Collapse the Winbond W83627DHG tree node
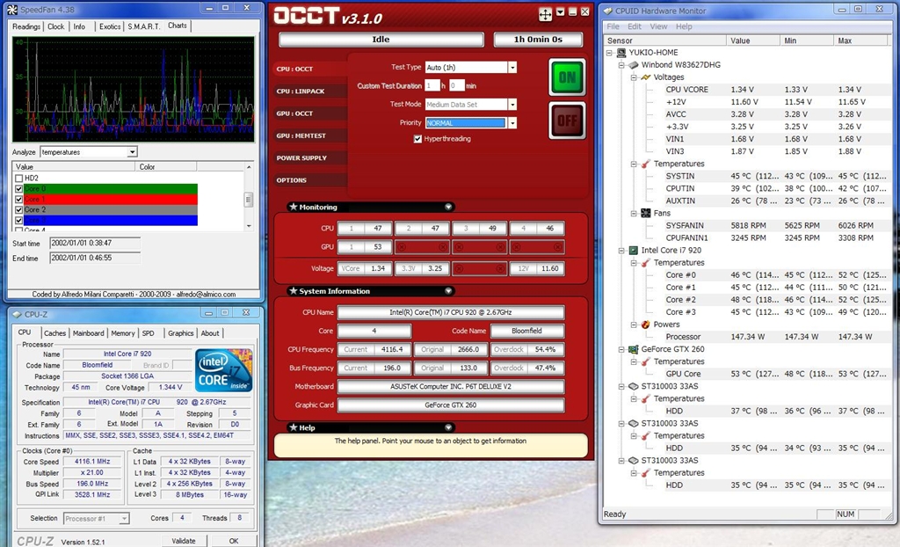Image resolution: width=900 pixels, height=547 pixels. coord(621,65)
